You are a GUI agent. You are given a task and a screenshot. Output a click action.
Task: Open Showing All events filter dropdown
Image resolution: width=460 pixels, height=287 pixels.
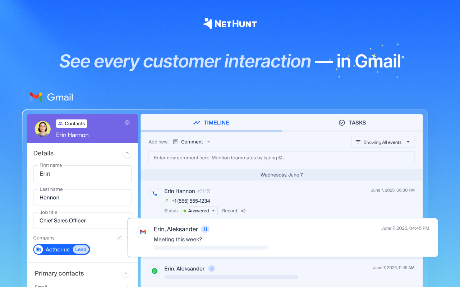(x=383, y=142)
